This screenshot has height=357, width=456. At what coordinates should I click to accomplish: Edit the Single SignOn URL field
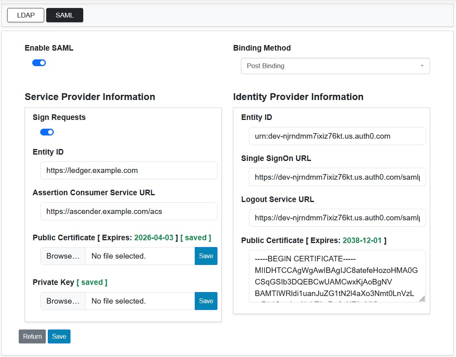[337, 177]
